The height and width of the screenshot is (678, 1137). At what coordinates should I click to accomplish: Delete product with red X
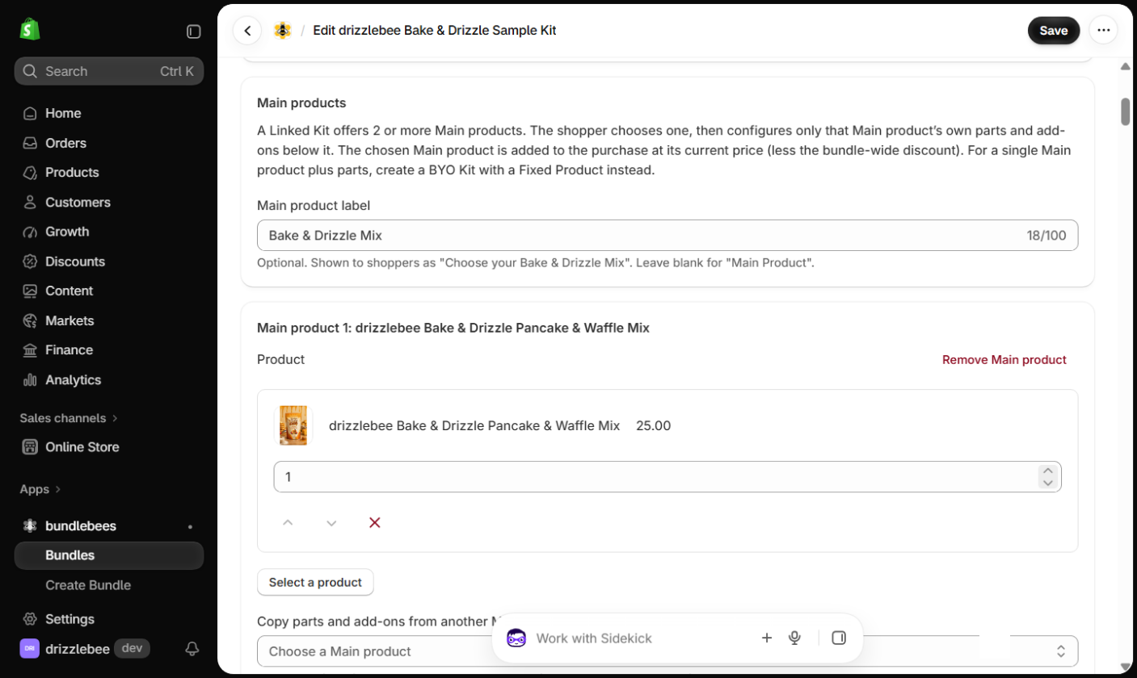tap(375, 523)
